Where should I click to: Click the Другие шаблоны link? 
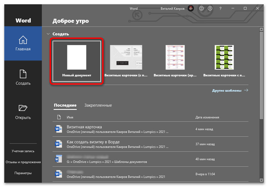227,91
